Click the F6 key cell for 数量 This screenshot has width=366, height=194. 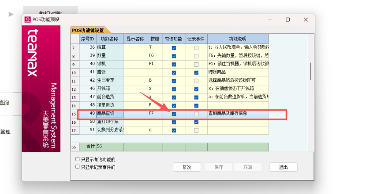coord(155,56)
